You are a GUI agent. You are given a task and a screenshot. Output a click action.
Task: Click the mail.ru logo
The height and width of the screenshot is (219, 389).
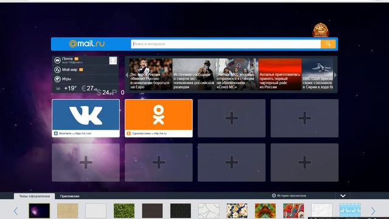(87, 44)
